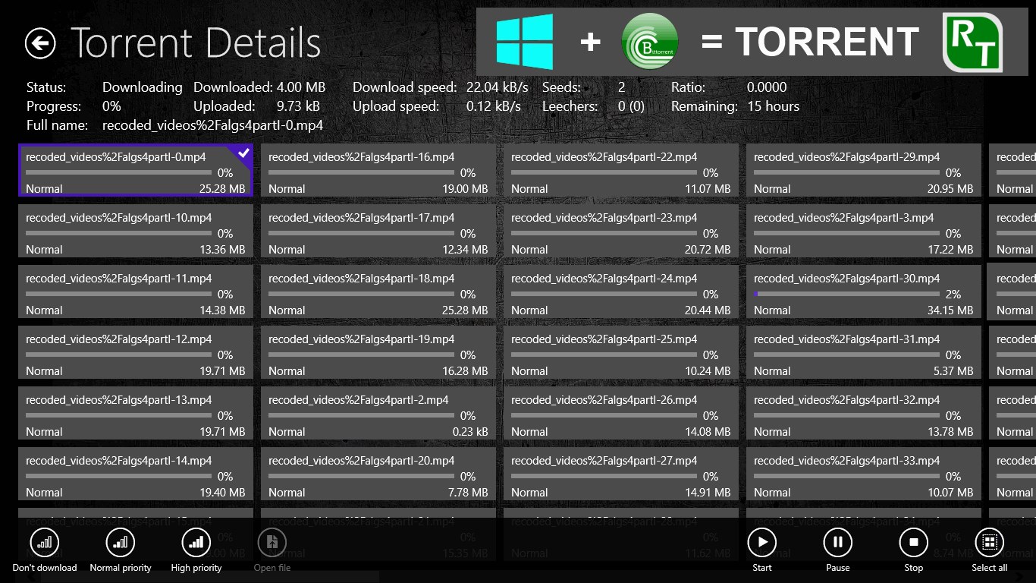Deselect the checked algs4partI-0.mp4 tile
This screenshot has height=583, width=1036.
pos(136,171)
